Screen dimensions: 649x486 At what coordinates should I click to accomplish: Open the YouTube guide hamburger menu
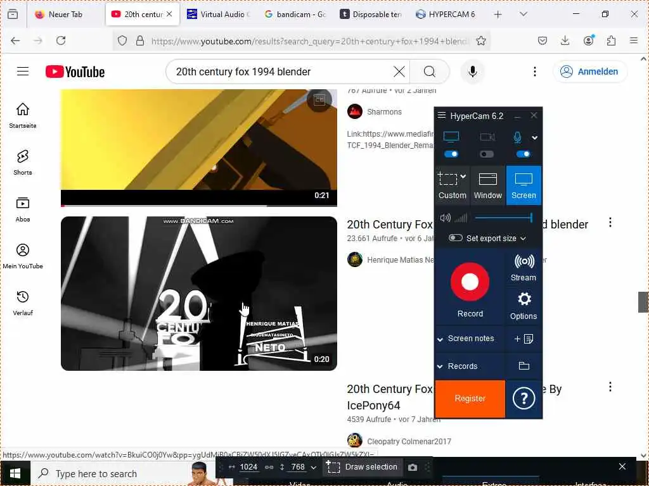pos(23,72)
